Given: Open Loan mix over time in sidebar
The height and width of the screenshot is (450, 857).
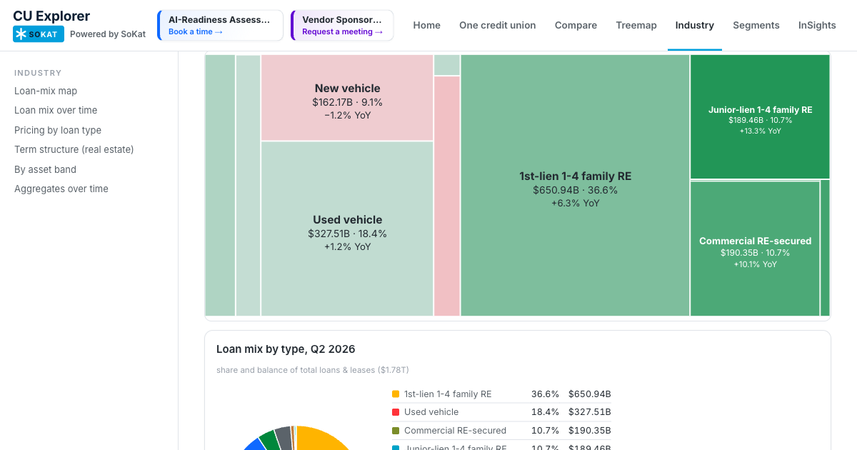Looking at the screenshot, I should tap(56, 110).
